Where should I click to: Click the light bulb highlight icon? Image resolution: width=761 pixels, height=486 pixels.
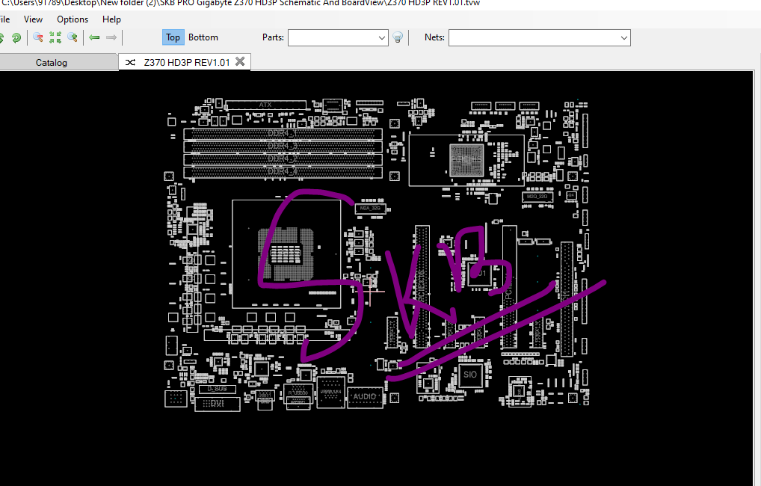coord(398,37)
